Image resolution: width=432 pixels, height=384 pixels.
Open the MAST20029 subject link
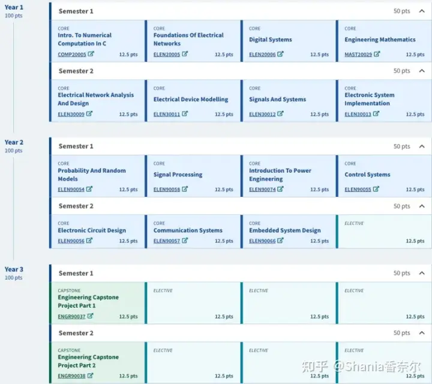pos(358,55)
